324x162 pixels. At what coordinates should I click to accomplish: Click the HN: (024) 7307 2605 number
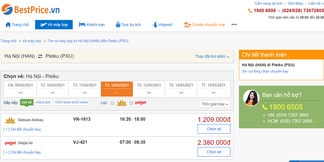click(x=288, y=115)
